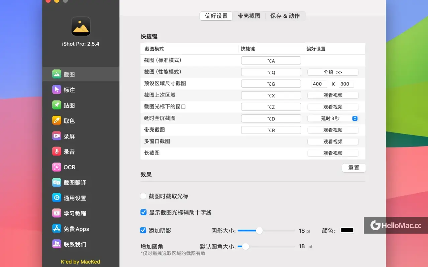Select the 取色 eyedropper icon

pyautogui.click(x=57, y=120)
